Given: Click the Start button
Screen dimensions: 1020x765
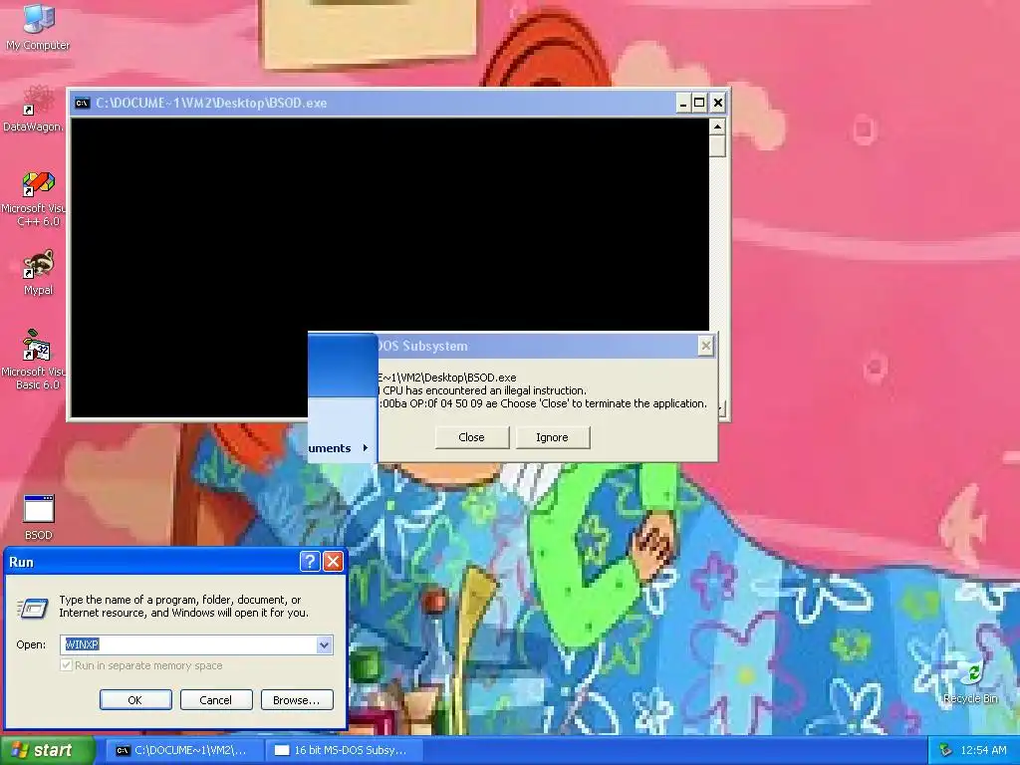Looking at the screenshot, I should pyautogui.click(x=47, y=750).
